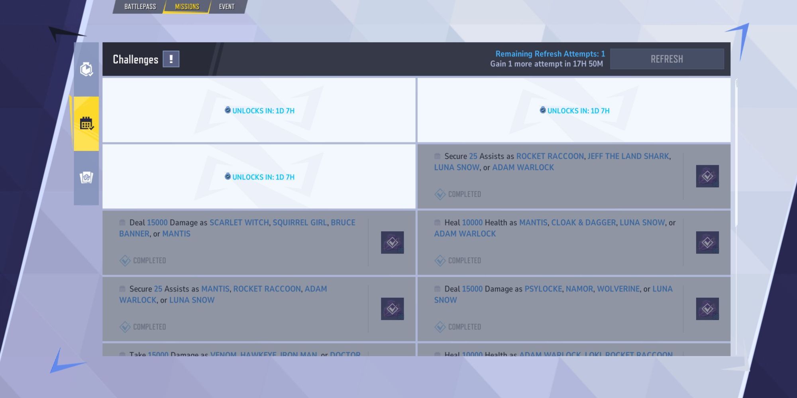797x398 pixels.
Task: Click calendar icon beside 'Heal 10000 Health as MANTIS'
Action: coord(438,222)
